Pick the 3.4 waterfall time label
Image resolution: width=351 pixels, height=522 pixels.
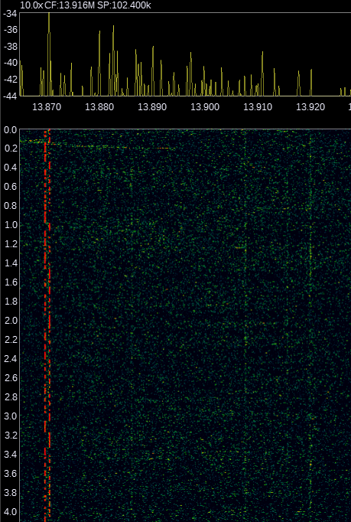pyautogui.click(x=10, y=455)
